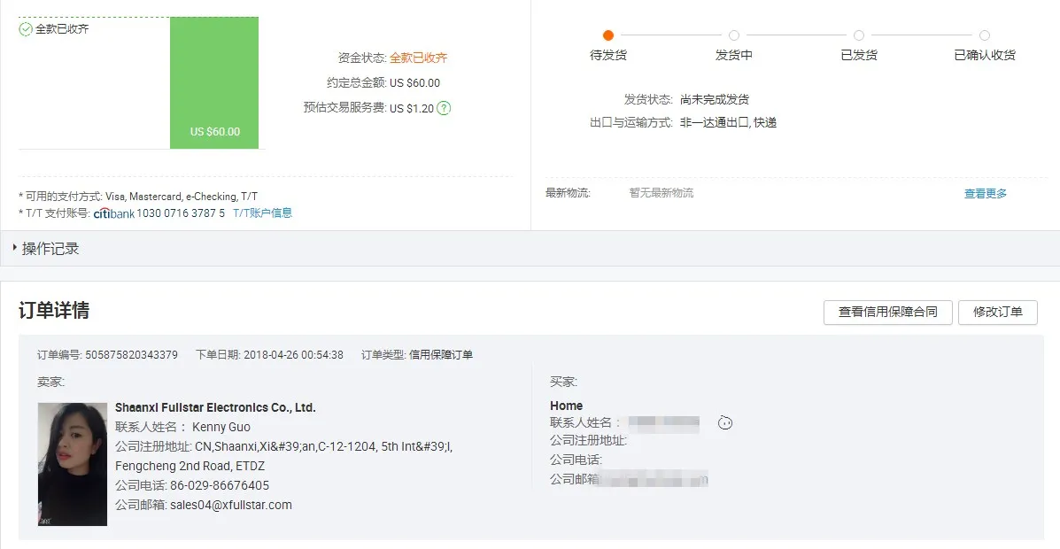The height and width of the screenshot is (549, 1060).
Task: Click the buyer name Home
Action: point(566,406)
